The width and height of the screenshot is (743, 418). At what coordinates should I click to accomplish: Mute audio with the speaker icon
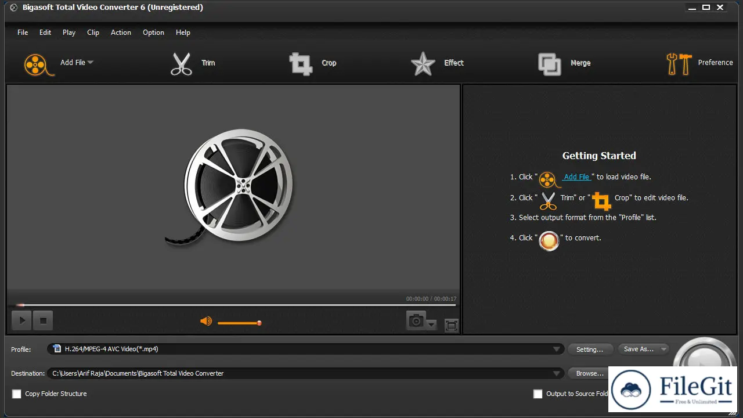pos(205,321)
